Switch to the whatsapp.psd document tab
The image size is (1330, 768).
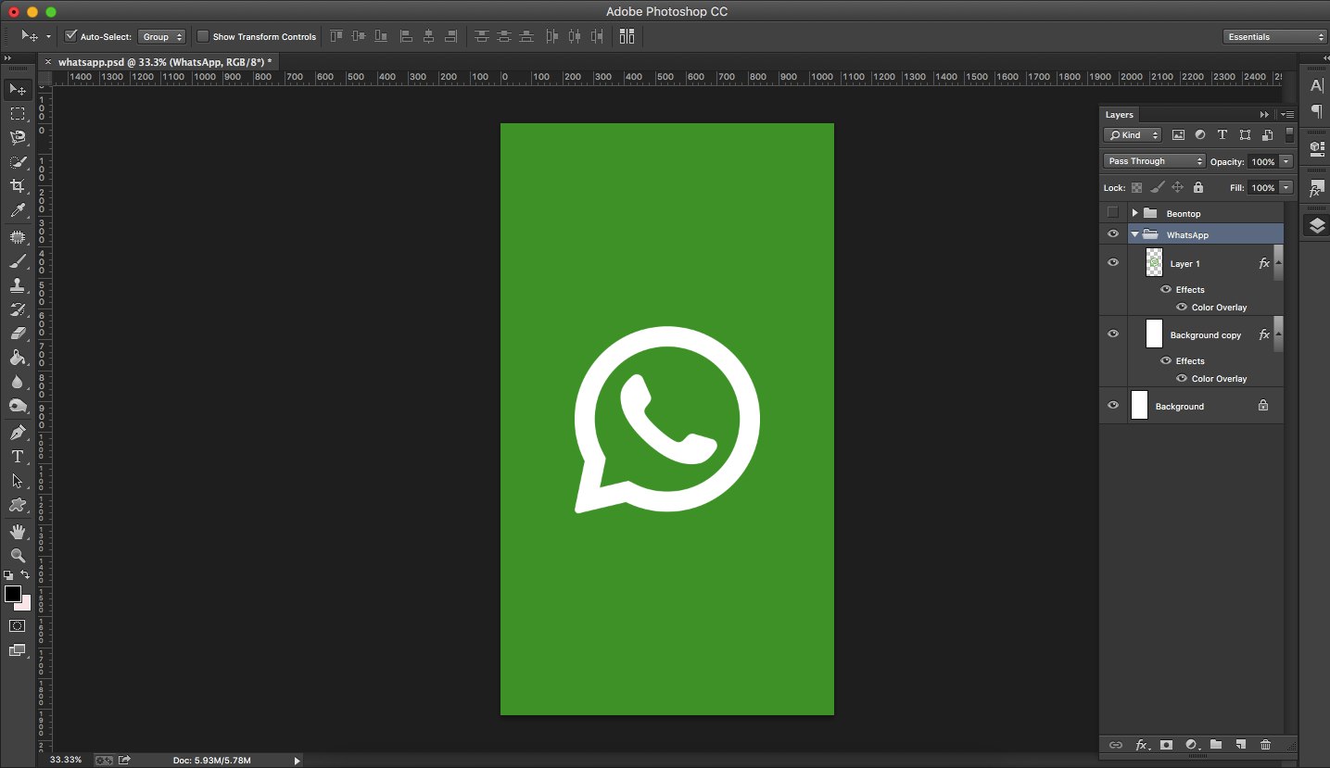click(162, 60)
